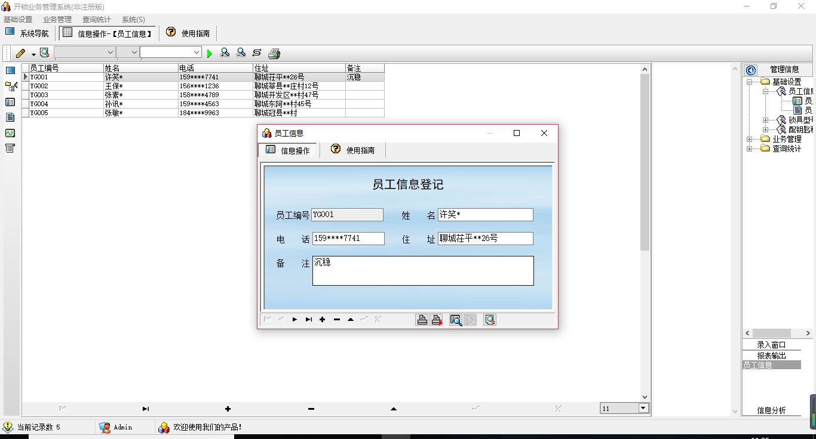
Task: Click the 电话 input field 159****7741
Action: pos(348,239)
